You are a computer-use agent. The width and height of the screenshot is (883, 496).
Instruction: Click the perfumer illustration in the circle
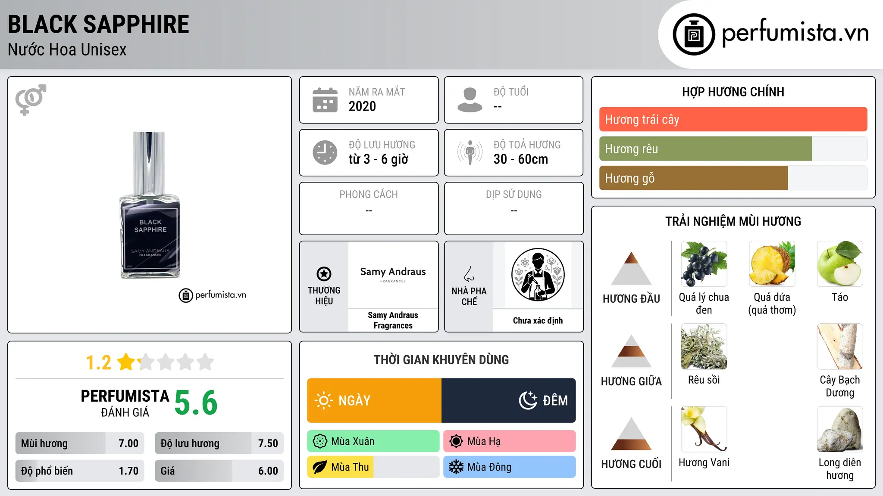pyautogui.click(x=538, y=275)
